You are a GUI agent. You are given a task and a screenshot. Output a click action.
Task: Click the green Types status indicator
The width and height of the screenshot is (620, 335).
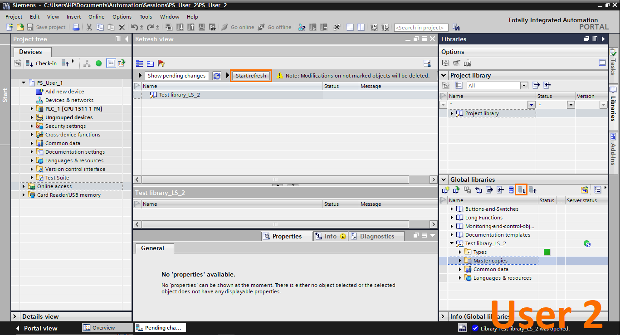(547, 252)
